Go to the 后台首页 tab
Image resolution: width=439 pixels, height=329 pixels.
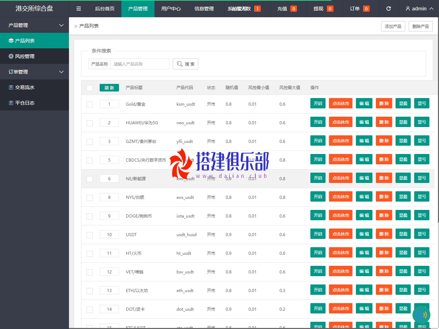click(105, 9)
